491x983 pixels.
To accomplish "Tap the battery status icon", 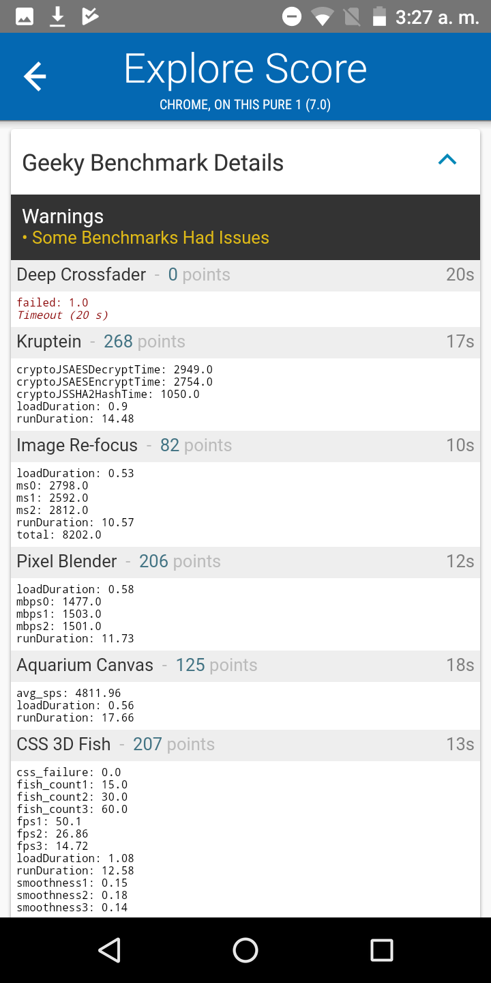I will click(x=379, y=16).
